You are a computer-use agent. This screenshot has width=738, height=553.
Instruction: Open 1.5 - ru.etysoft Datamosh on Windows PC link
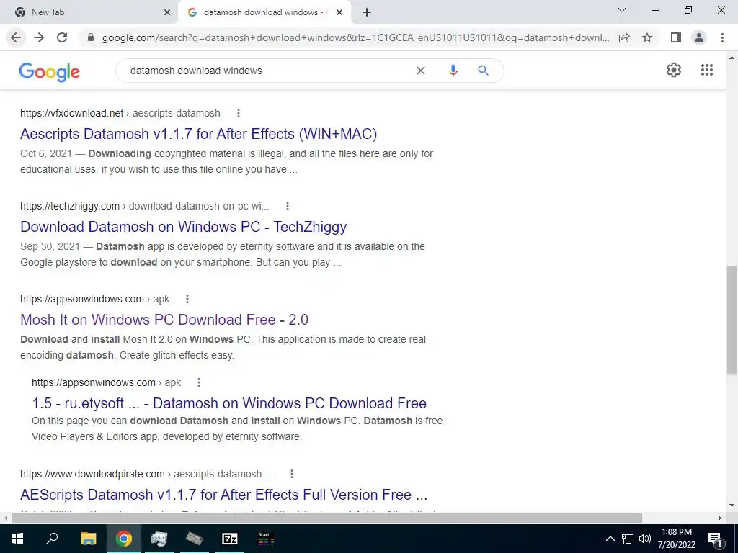click(x=229, y=403)
